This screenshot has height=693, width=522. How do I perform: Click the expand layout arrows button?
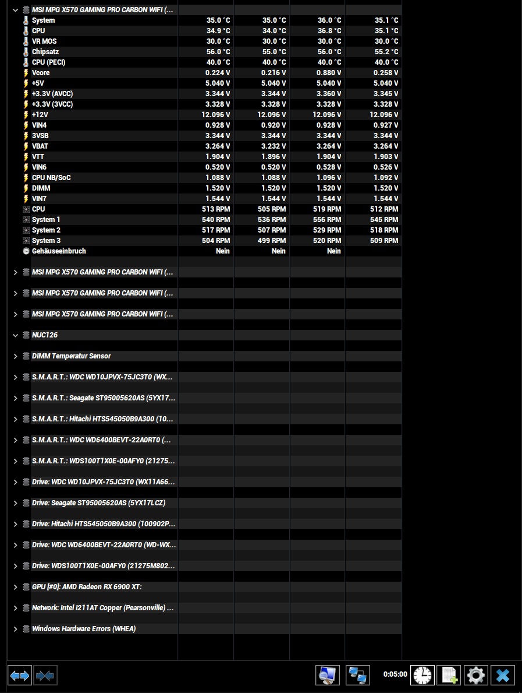pyautogui.click(x=19, y=676)
